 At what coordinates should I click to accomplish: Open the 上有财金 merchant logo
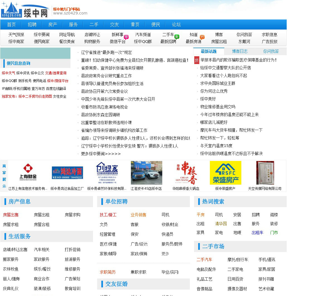point(28,173)
